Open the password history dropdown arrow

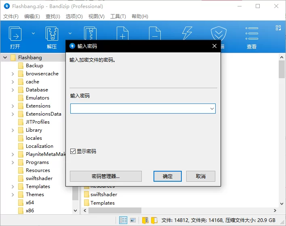click(212, 109)
